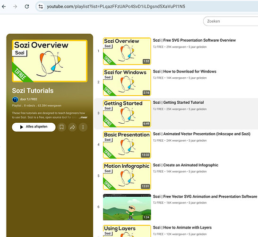Open Sozi Free SVG Presentation Software Overview video
Screen dimensions: 258x237
[x=194, y=40]
